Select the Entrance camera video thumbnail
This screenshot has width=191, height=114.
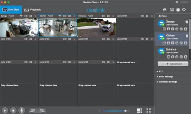pos(97,27)
